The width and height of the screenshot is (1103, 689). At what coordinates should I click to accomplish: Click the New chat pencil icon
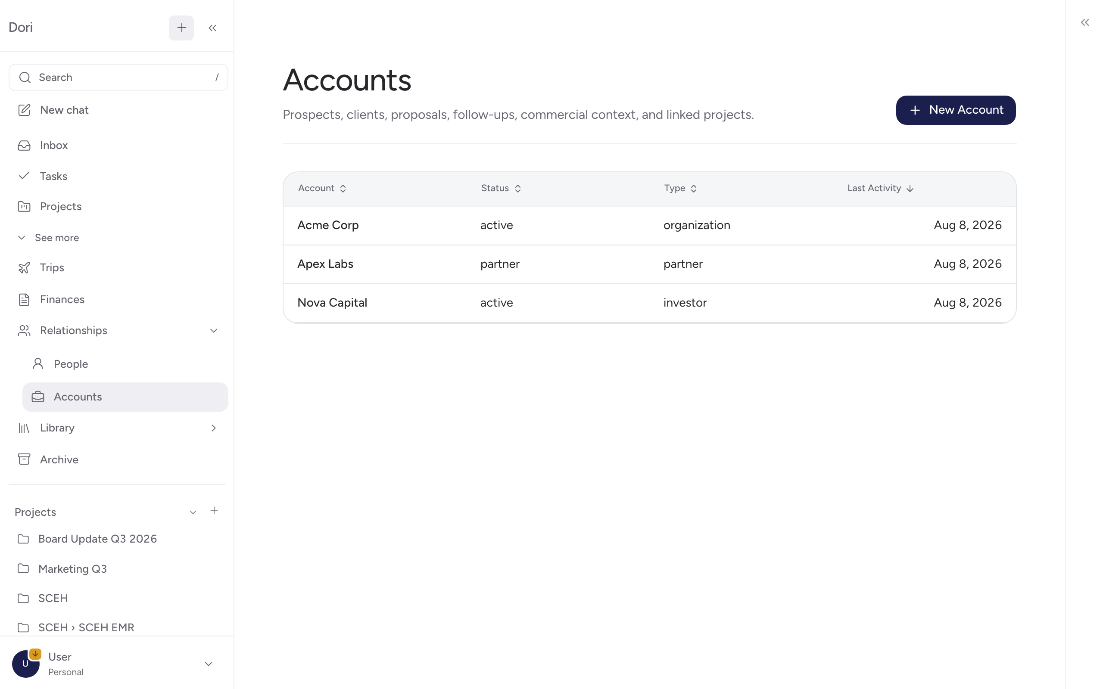[24, 110]
